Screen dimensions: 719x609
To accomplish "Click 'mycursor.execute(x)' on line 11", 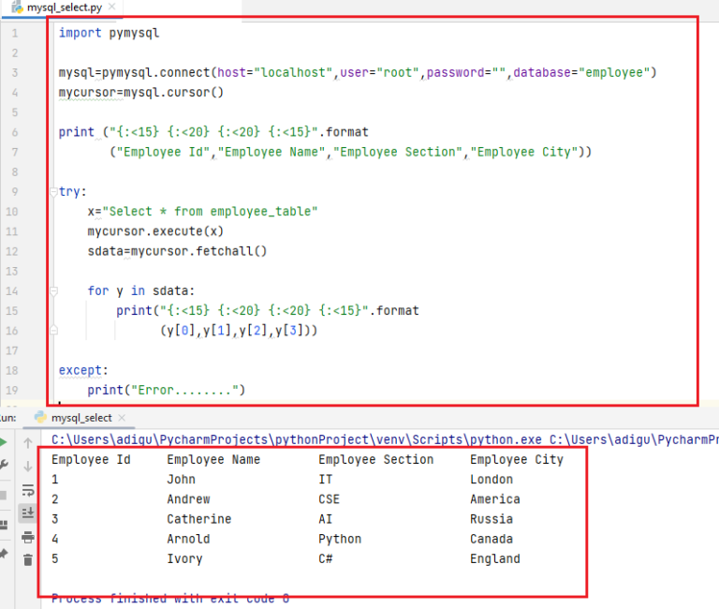I will [155, 231].
